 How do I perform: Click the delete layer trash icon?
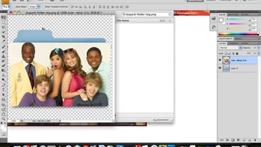(x=255, y=140)
